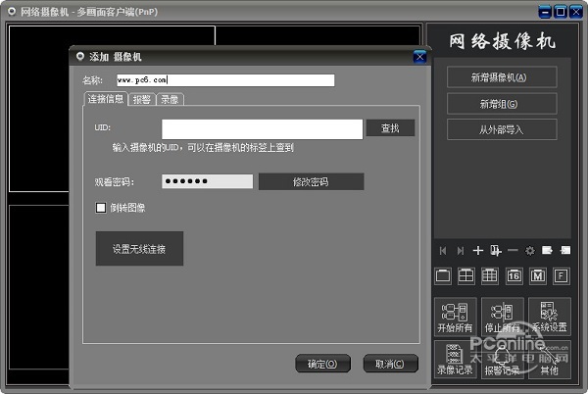Click 修改密码 change password button
Screen dimensions: 588x394
(311, 182)
